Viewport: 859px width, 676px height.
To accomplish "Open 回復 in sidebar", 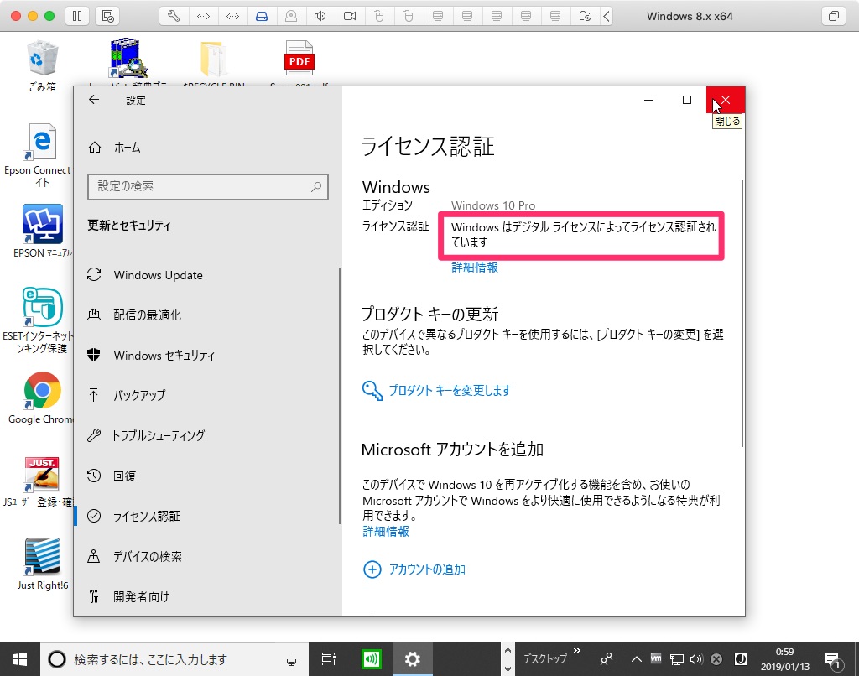I will click(207, 476).
